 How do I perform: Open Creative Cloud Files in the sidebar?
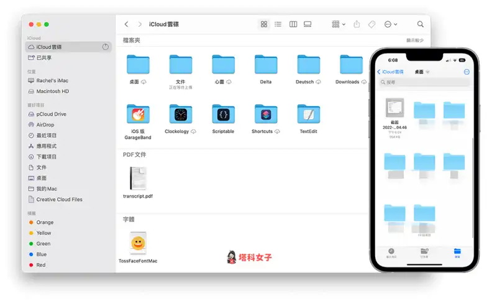click(x=55, y=200)
